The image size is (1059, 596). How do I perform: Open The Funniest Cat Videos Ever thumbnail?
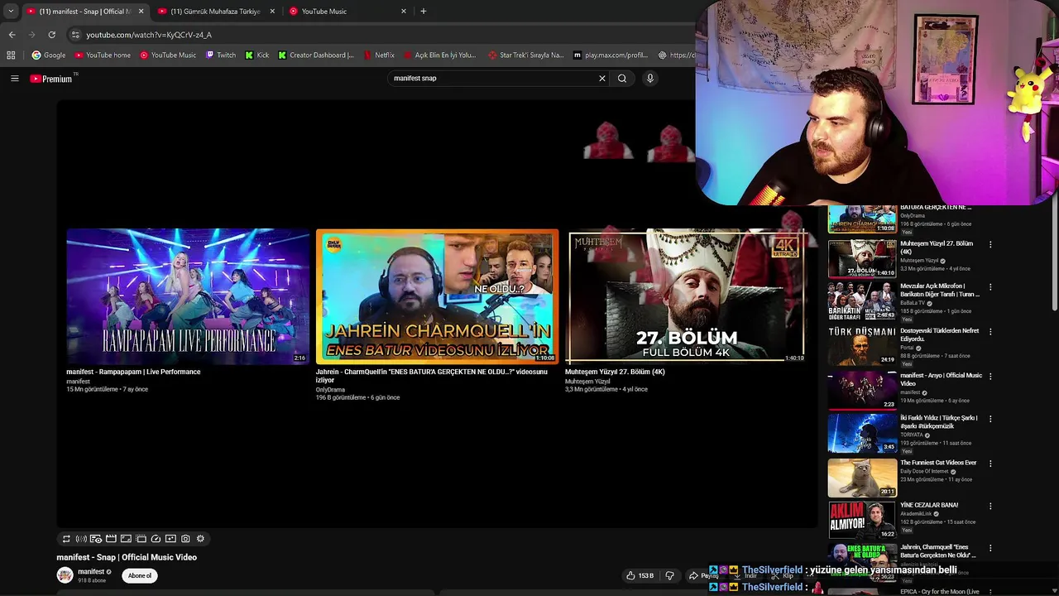pos(862,478)
